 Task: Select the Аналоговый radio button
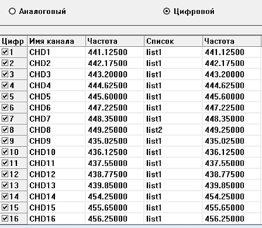[x=12, y=12]
